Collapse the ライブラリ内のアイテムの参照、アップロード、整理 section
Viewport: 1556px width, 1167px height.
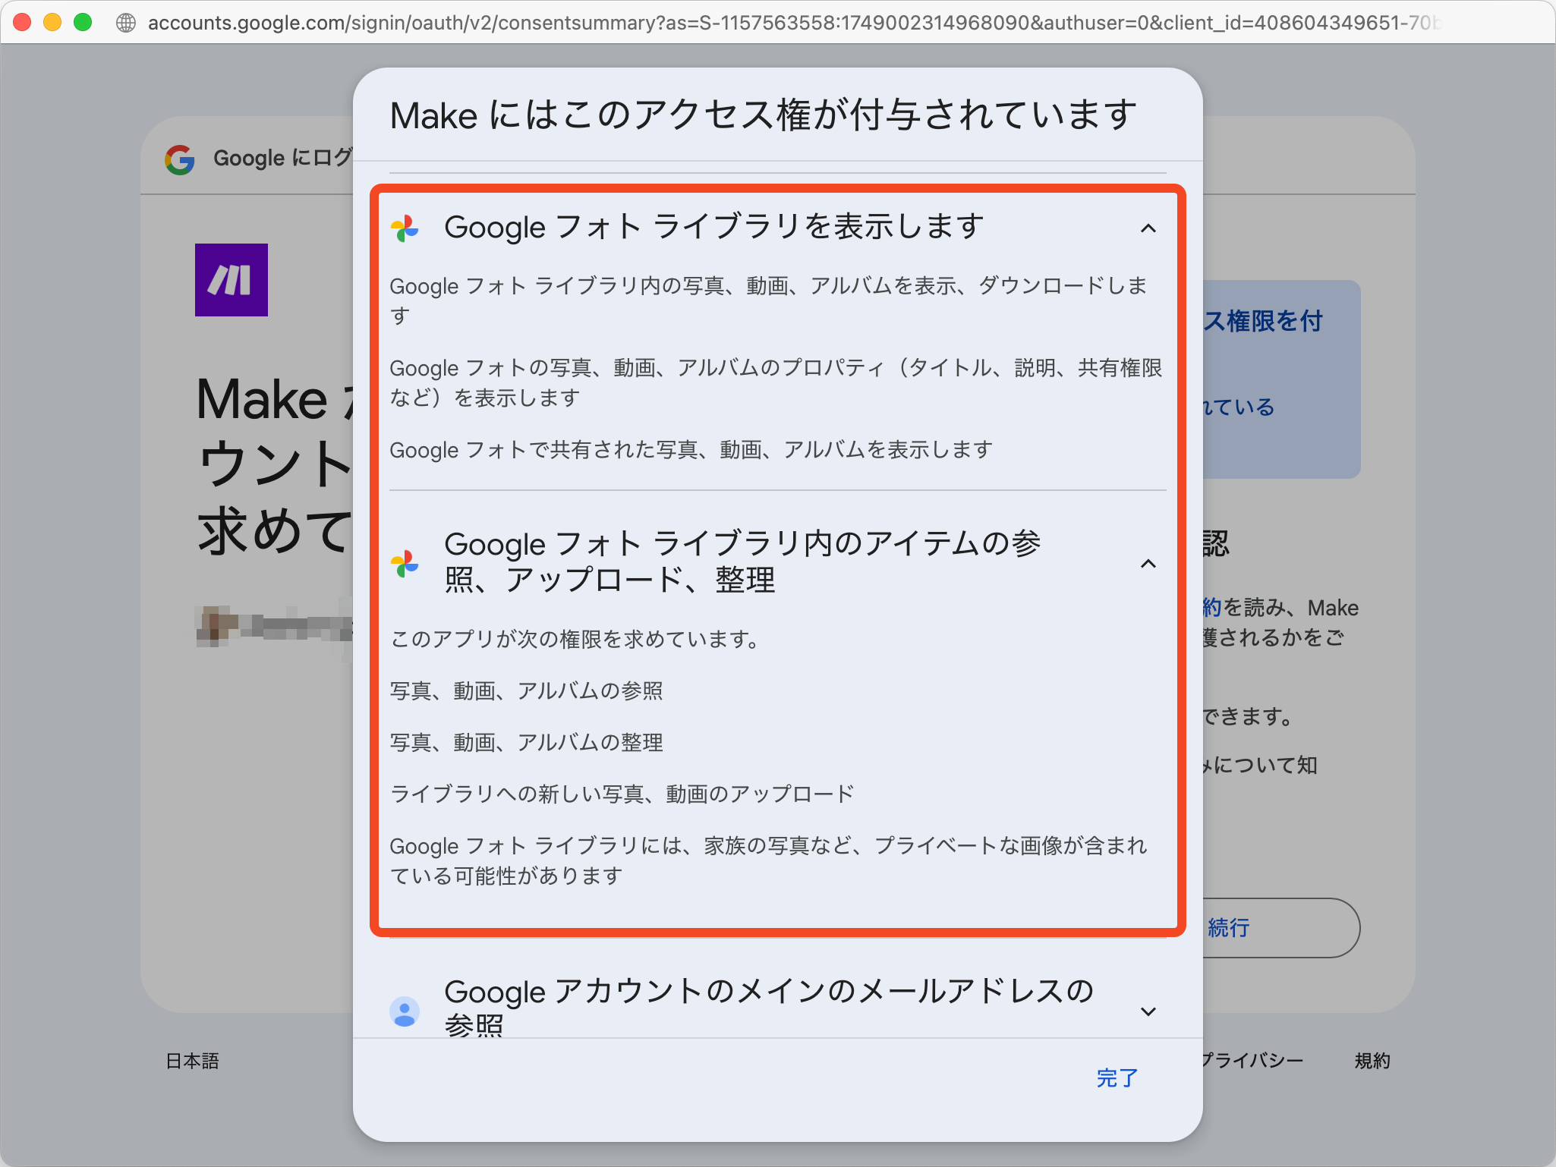pyautogui.click(x=1148, y=563)
